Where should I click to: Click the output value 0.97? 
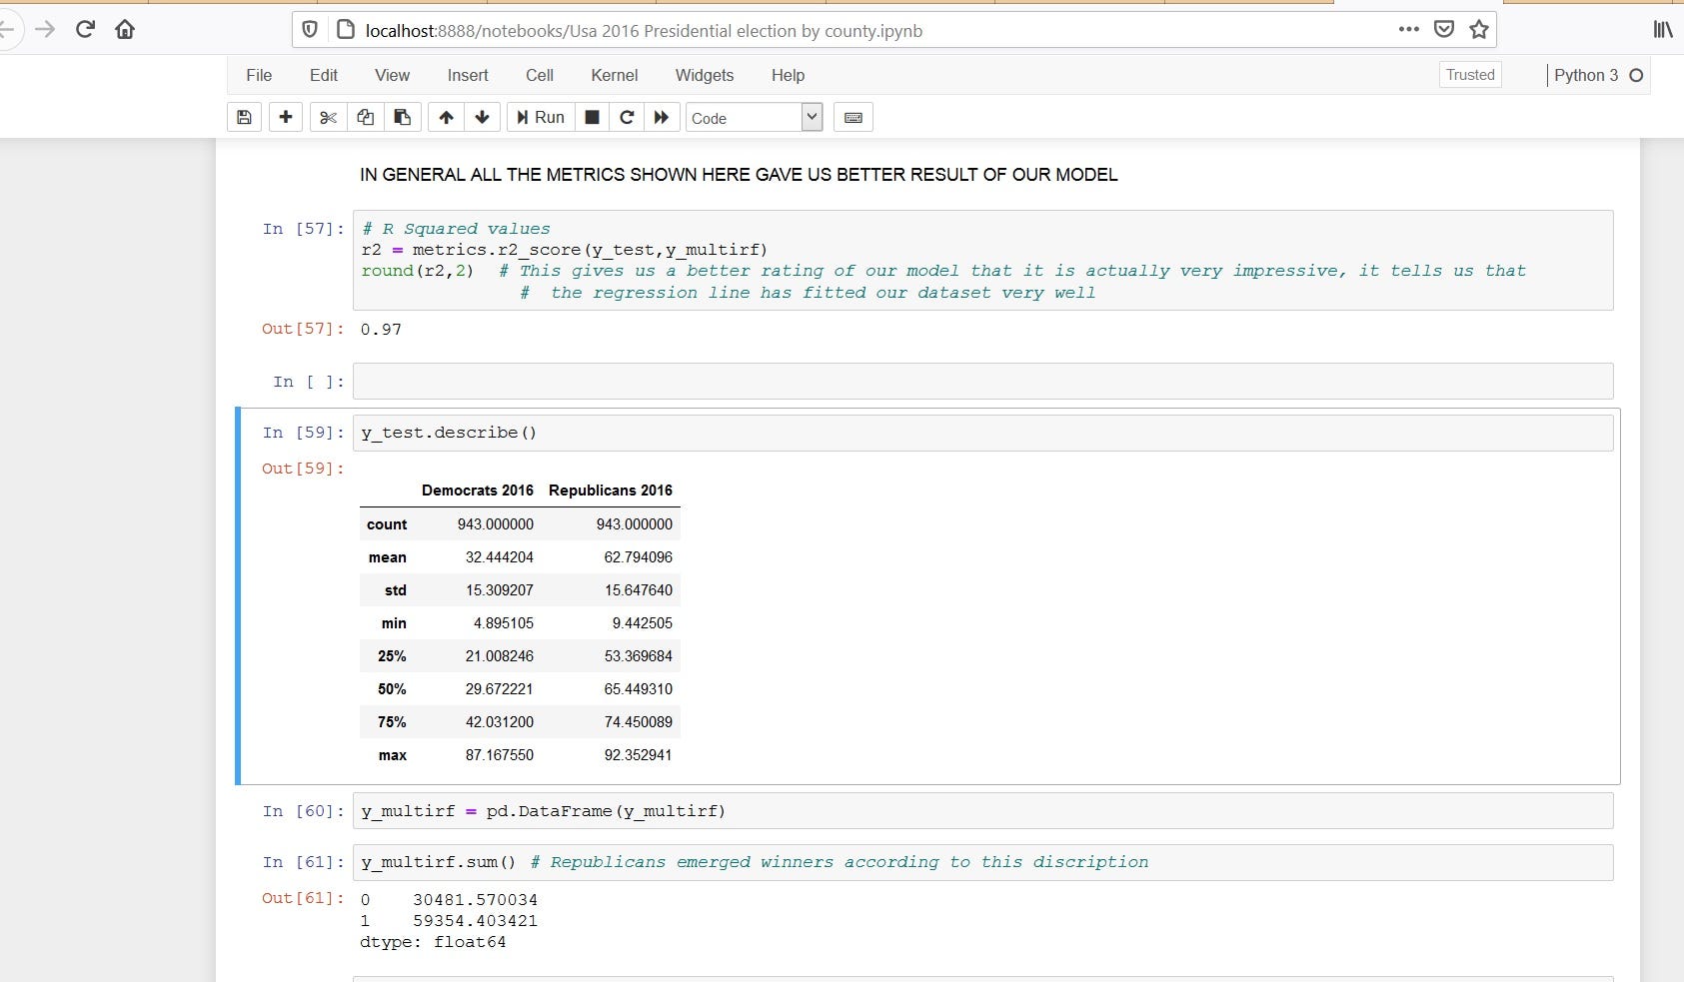point(381,329)
